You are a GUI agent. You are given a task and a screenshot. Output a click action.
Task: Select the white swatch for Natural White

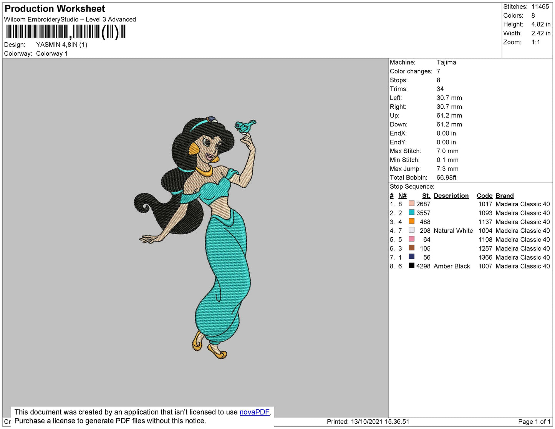tap(411, 230)
